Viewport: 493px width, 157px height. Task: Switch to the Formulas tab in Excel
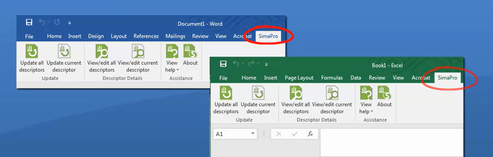click(332, 78)
